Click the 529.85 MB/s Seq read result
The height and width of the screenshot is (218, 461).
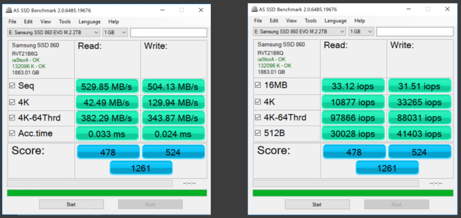107,86
